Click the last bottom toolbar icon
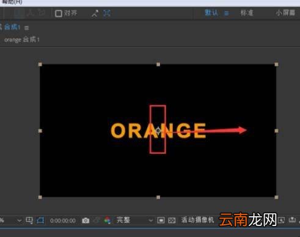The width and height of the screenshot is (300, 237). [292, 220]
